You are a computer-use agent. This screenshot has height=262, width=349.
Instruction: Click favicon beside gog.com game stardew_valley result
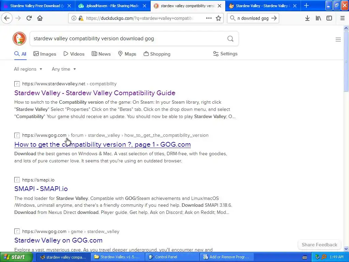tap(17, 232)
